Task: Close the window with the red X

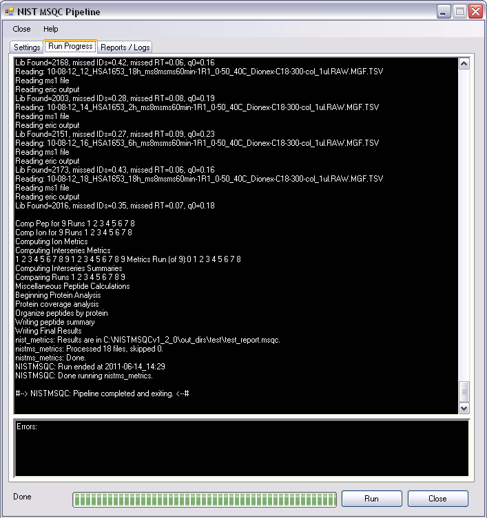Action: [475, 12]
